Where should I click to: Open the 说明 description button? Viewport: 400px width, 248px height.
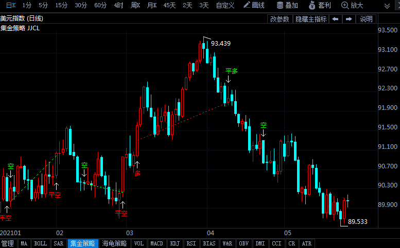point(366,19)
